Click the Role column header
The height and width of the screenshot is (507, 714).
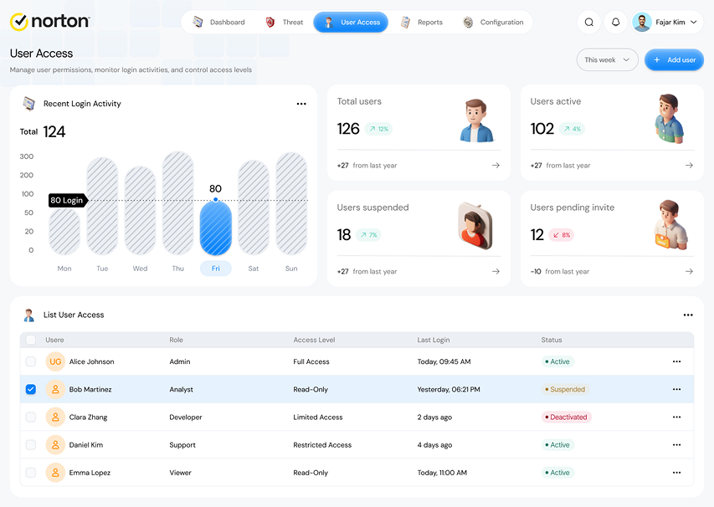click(x=177, y=340)
